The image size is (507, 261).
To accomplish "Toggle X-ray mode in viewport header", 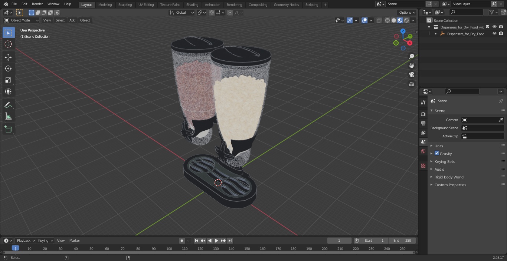I will (x=379, y=20).
